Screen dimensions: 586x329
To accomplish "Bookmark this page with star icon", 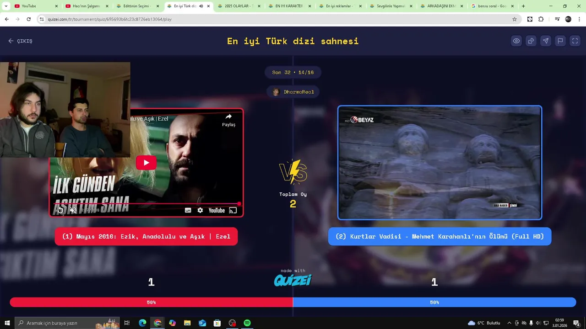I will (515, 19).
